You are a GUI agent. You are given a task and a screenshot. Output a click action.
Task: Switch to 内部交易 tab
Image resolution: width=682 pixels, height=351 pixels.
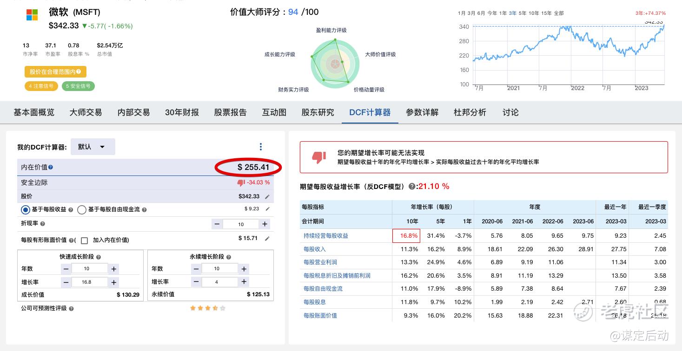[x=134, y=112]
